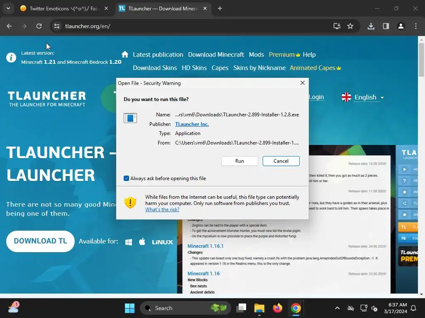The image size is (425, 318).
Task: Close the Security Warning dialog with X
Action: (x=303, y=83)
